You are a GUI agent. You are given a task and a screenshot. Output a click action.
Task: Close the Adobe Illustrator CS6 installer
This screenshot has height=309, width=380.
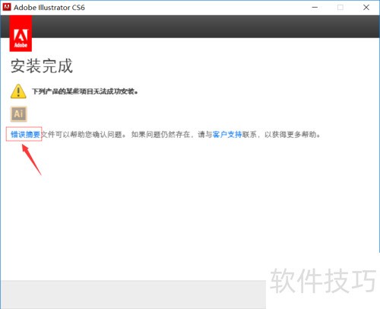click(366, 8)
